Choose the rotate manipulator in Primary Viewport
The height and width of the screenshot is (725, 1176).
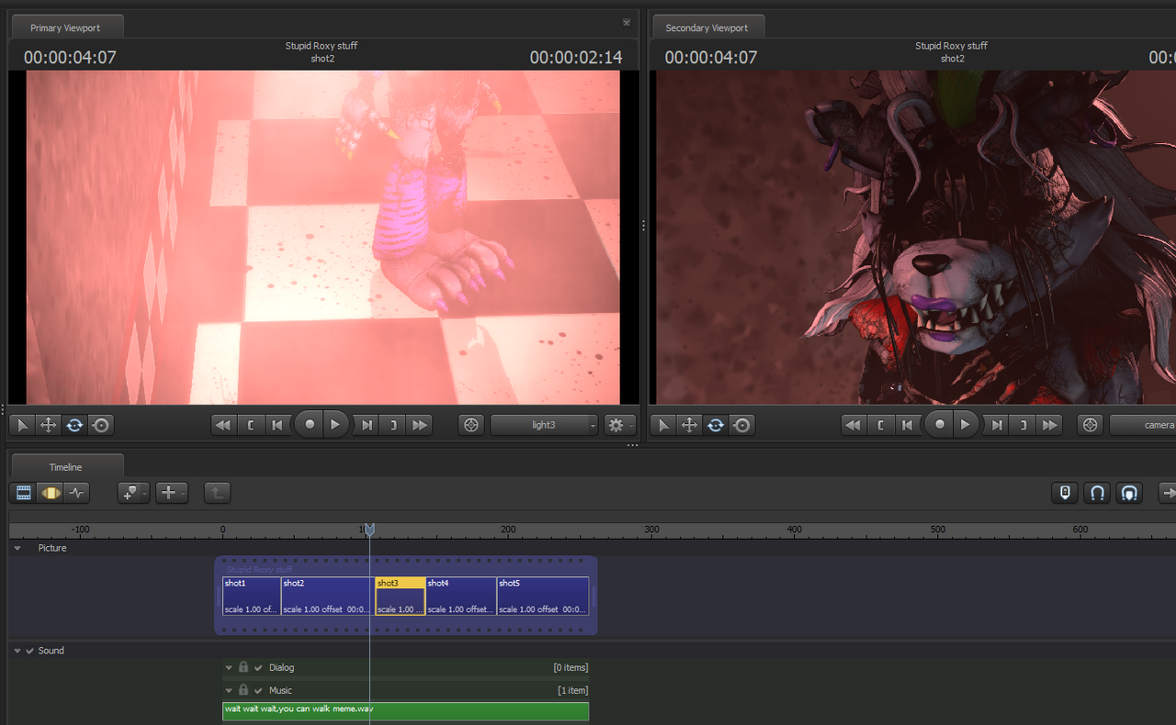click(74, 425)
